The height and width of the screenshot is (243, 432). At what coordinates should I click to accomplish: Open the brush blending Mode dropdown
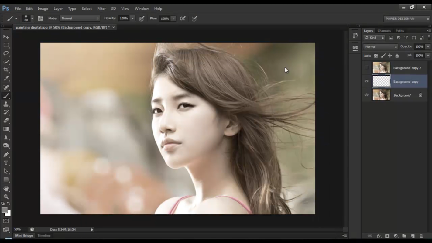80,19
